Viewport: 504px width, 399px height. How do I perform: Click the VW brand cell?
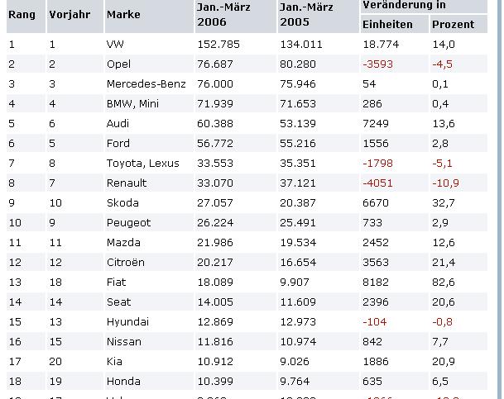[115, 43]
